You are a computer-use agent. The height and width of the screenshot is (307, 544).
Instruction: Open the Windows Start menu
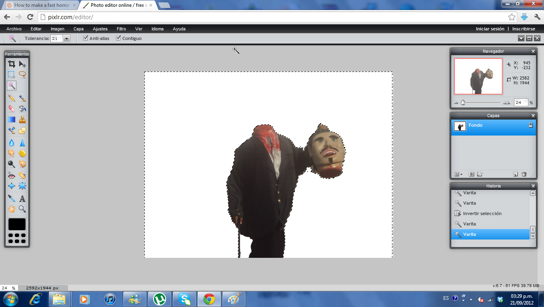(10, 299)
